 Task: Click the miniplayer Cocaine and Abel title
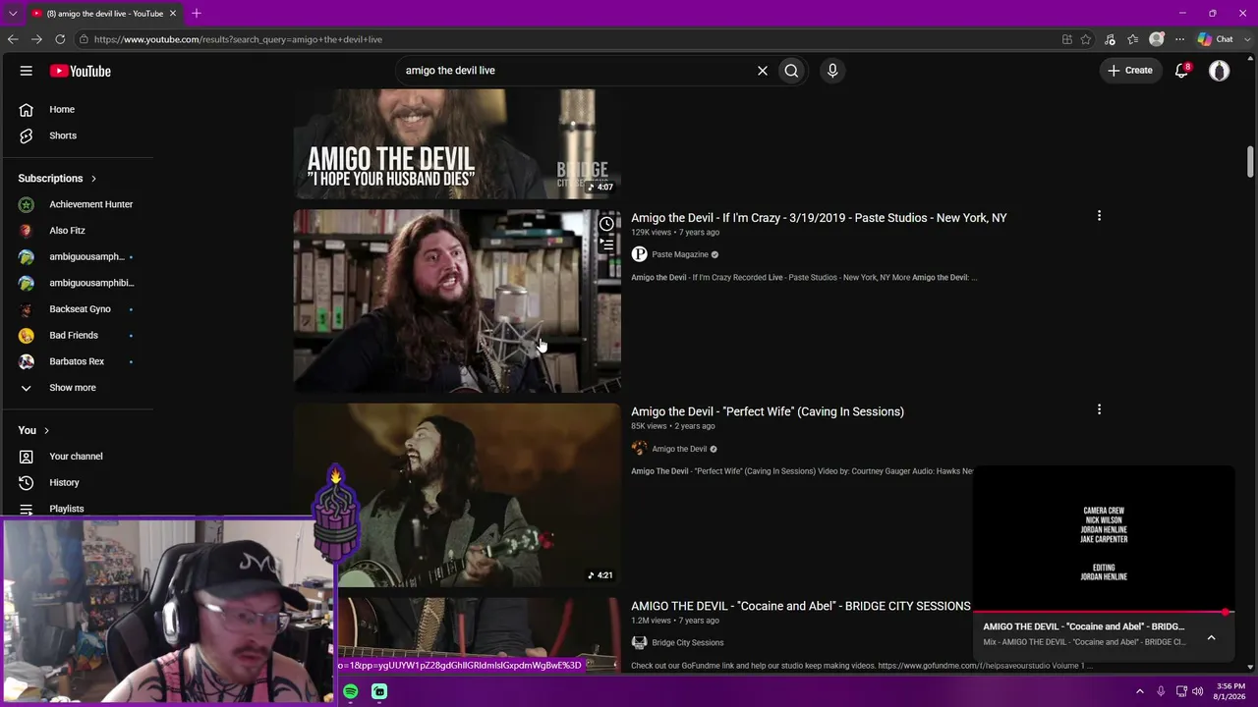point(1084,626)
